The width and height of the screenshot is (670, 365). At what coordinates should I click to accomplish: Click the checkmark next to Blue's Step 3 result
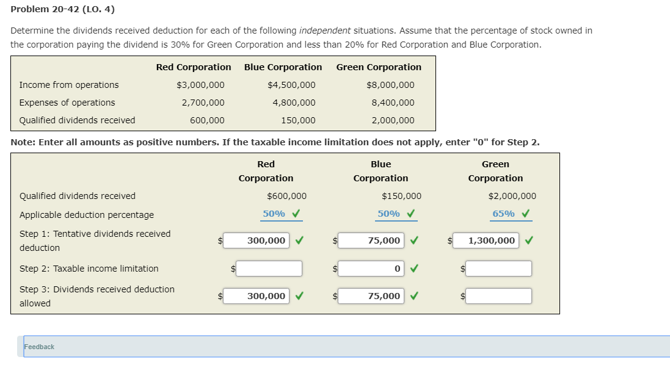[x=413, y=296]
